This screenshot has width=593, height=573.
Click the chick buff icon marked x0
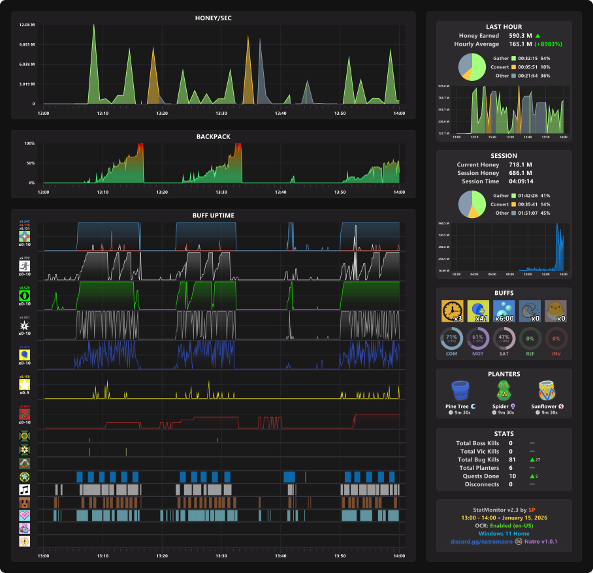pyautogui.click(x=556, y=311)
